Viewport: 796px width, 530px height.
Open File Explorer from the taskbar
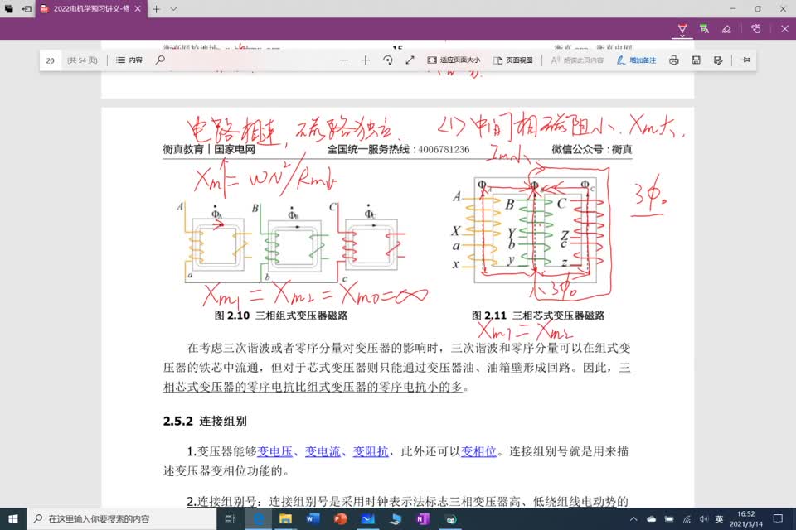pos(285,519)
